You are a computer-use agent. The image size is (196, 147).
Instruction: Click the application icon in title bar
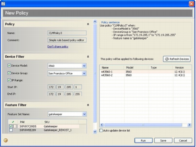click(3, 4)
